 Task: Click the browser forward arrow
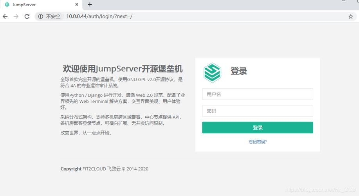(16, 16)
